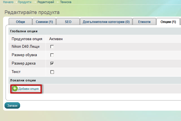The height and width of the screenshot is (121, 181).
Task: Go to the SEO tab
Action: (x=68, y=22)
